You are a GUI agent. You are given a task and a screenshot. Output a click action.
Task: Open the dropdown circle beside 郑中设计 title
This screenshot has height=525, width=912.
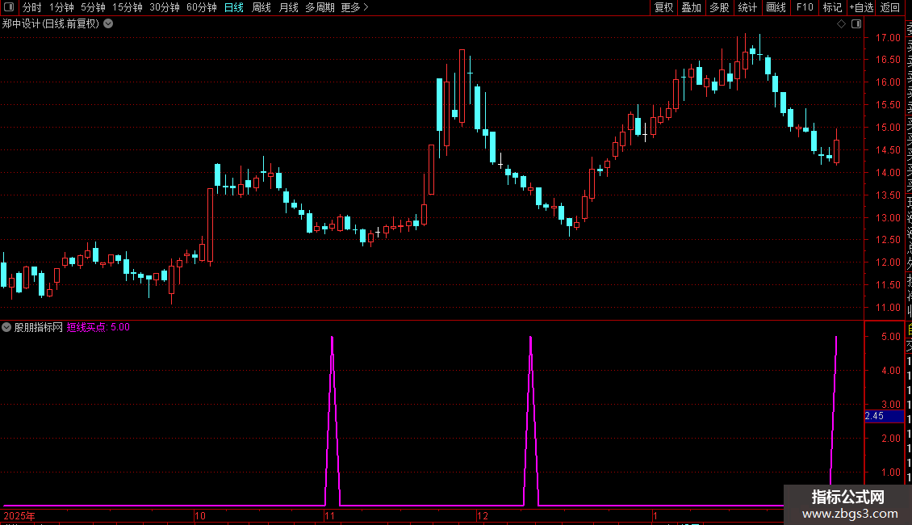[x=108, y=23]
